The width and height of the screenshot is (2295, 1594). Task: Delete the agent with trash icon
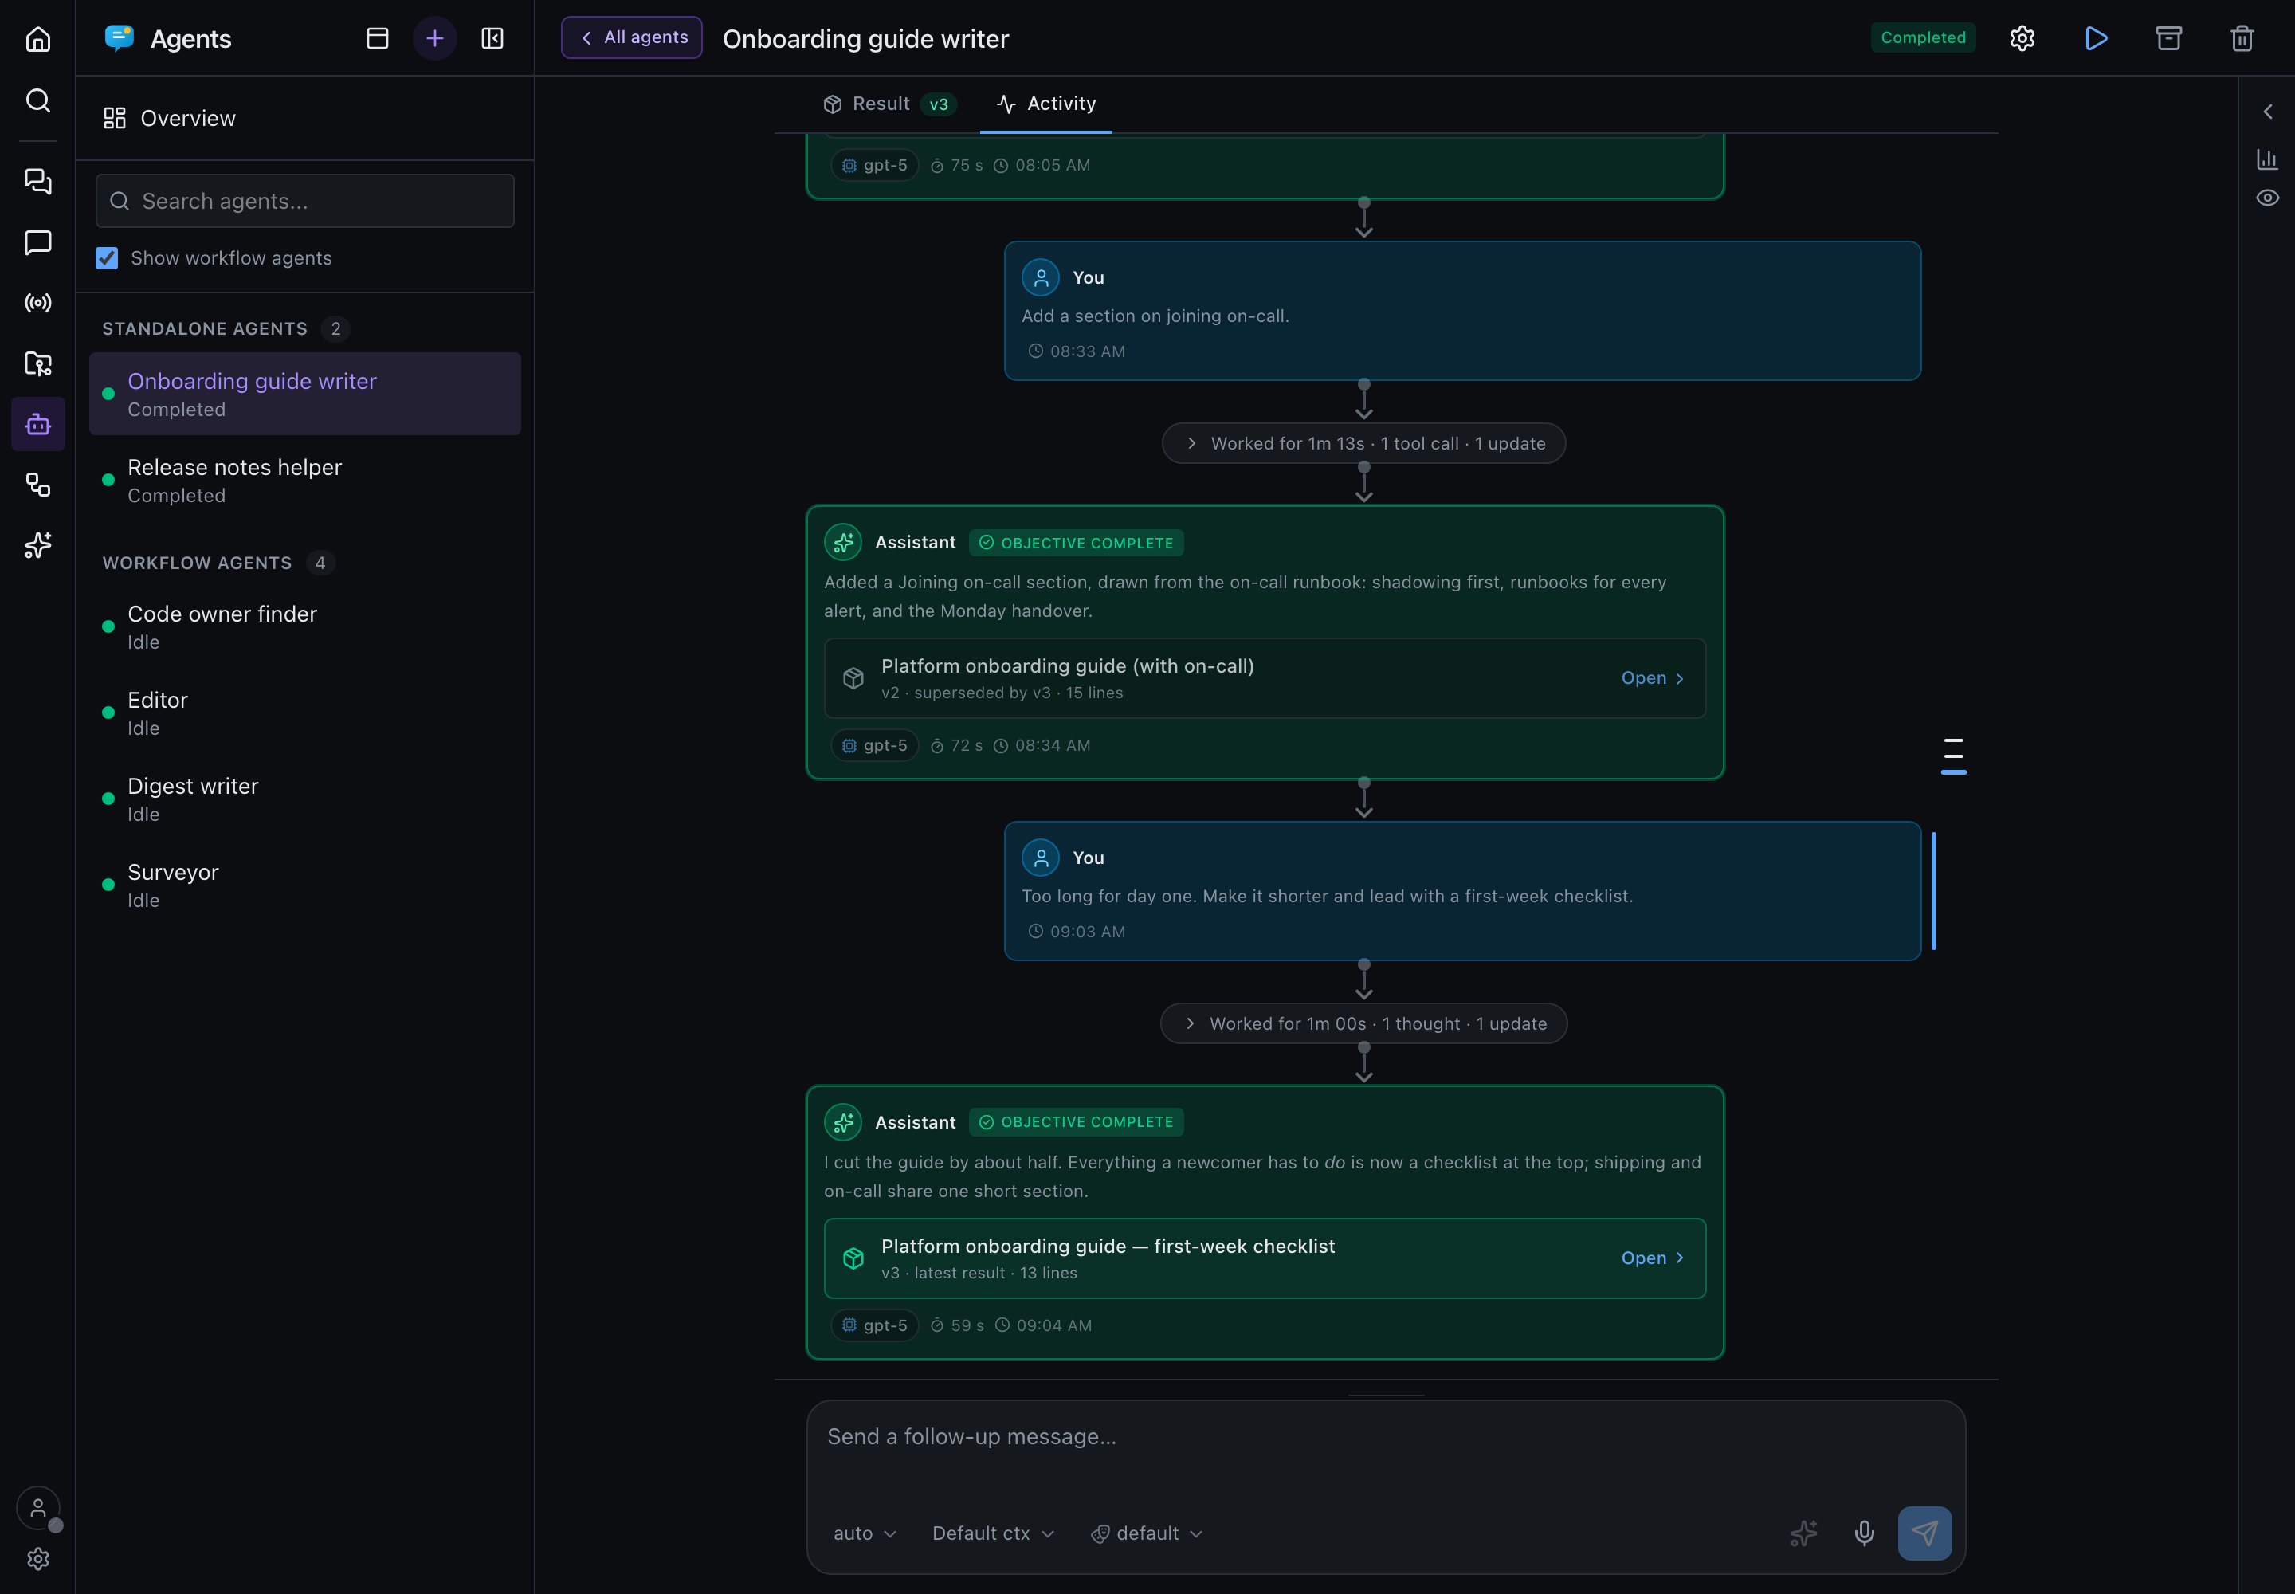tap(2242, 38)
